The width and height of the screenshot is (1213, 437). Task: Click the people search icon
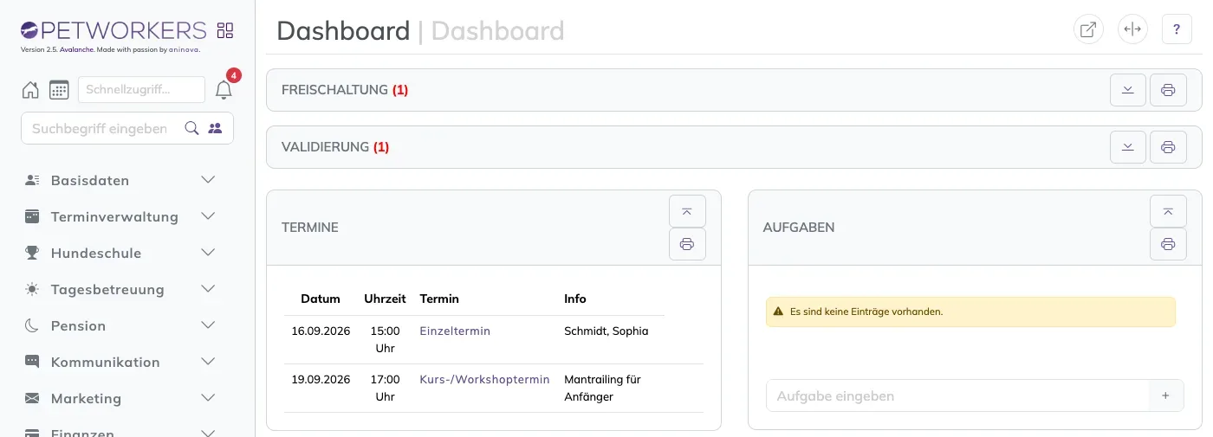click(x=215, y=128)
